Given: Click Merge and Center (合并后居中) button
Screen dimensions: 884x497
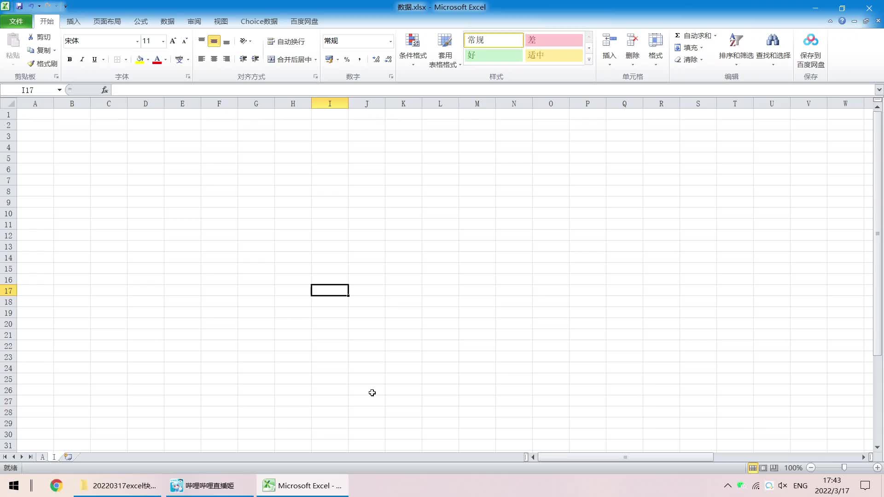Looking at the screenshot, I should point(290,59).
